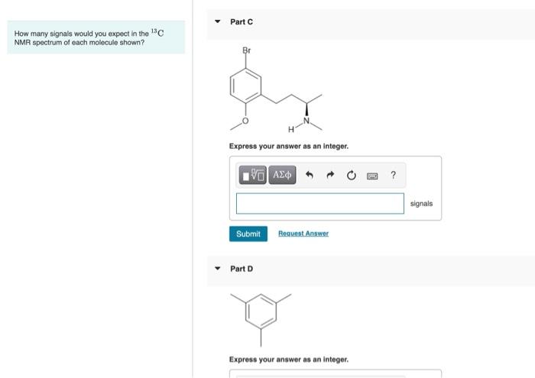Show keyboard shortcuts icon
535x378 pixels.
pos(372,176)
